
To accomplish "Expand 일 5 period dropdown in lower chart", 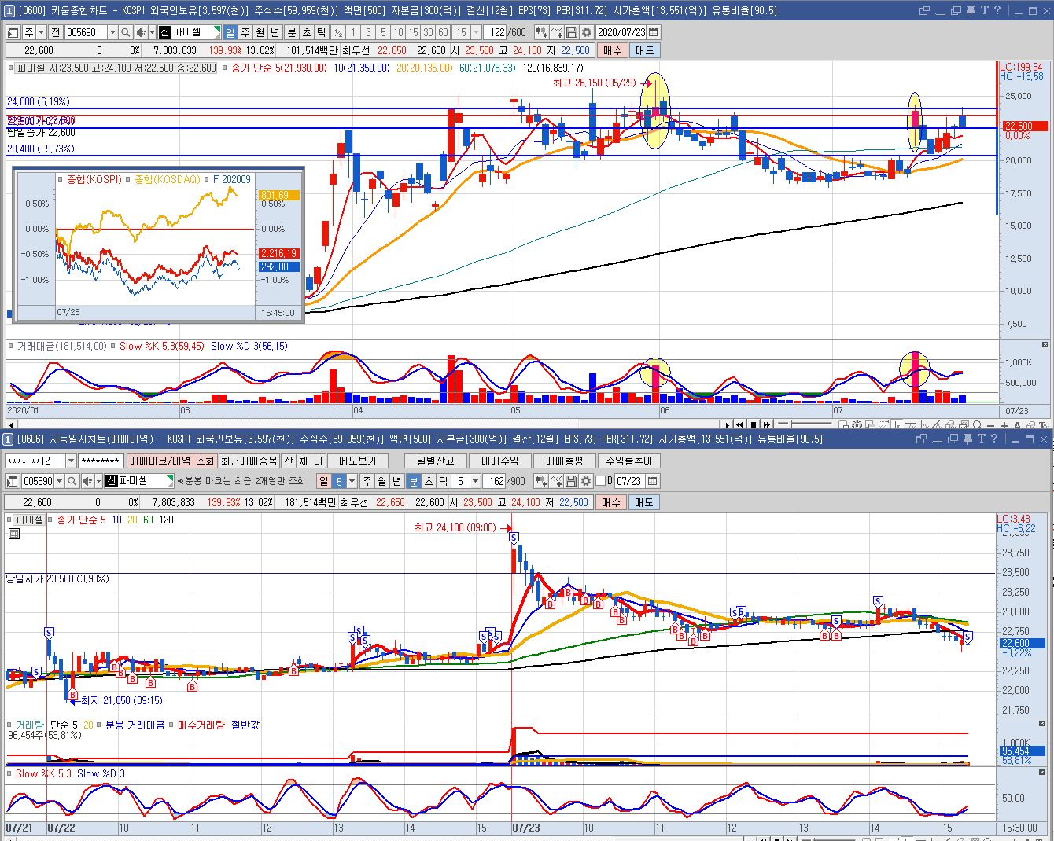I will pyautogui.click(x=352, y=481).
